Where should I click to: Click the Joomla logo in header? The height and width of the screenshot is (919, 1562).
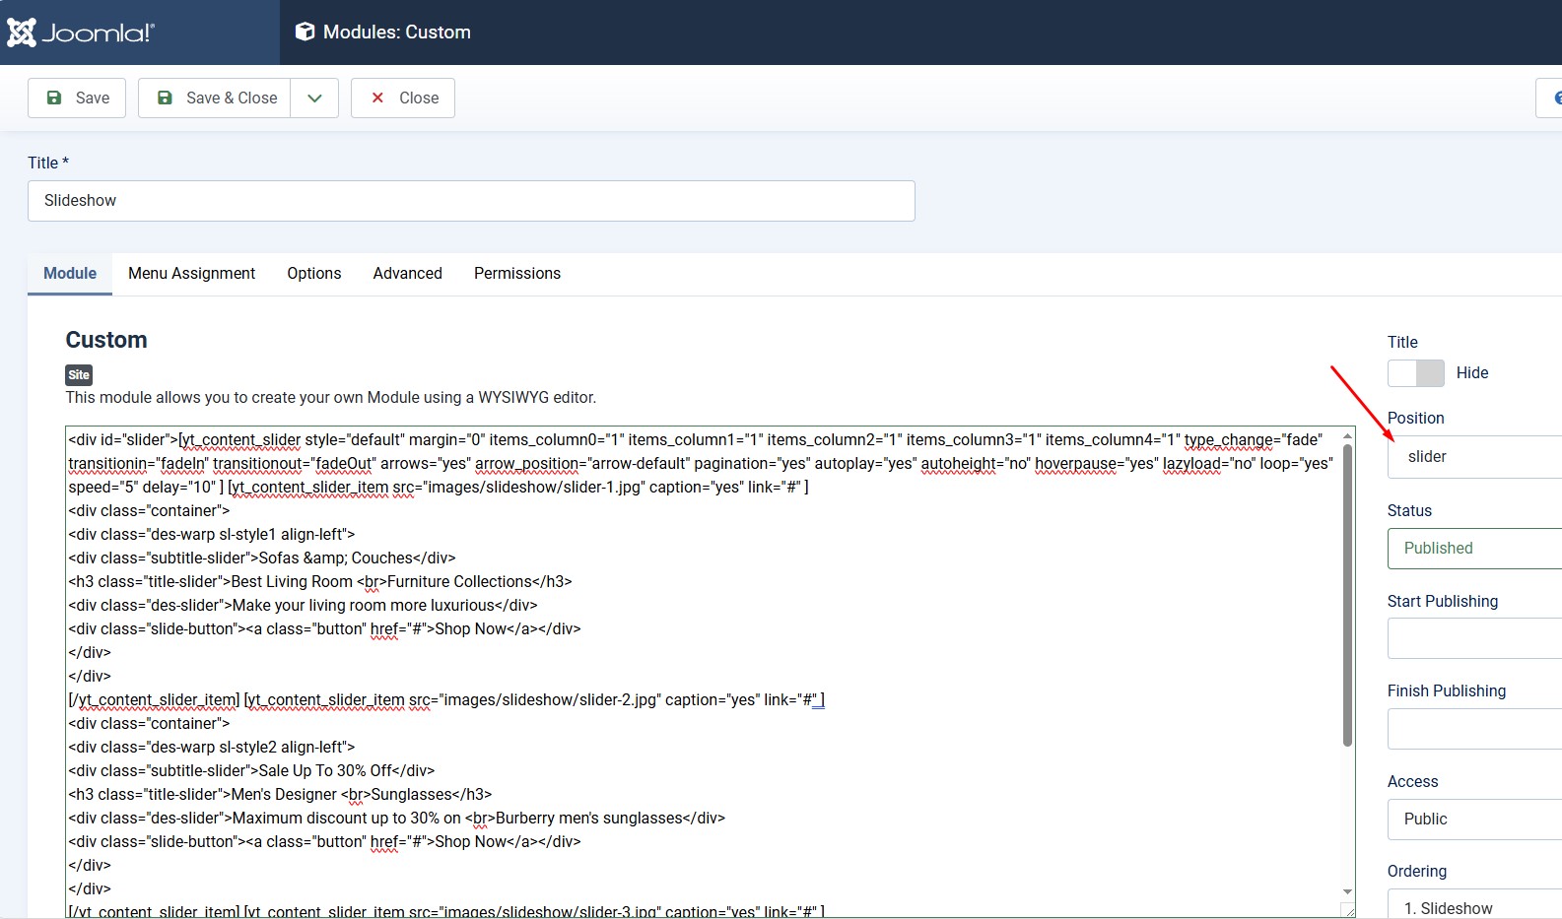81,33
